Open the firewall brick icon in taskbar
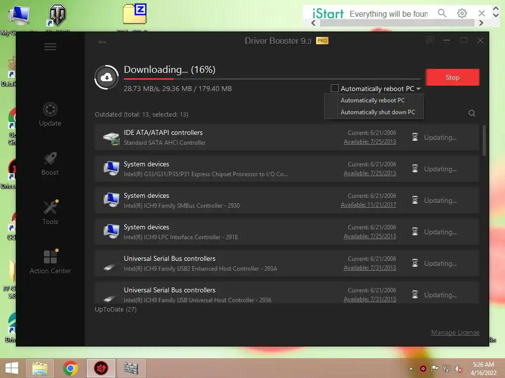505x378 pixels. pyautogui.click(x=131, y=368)
